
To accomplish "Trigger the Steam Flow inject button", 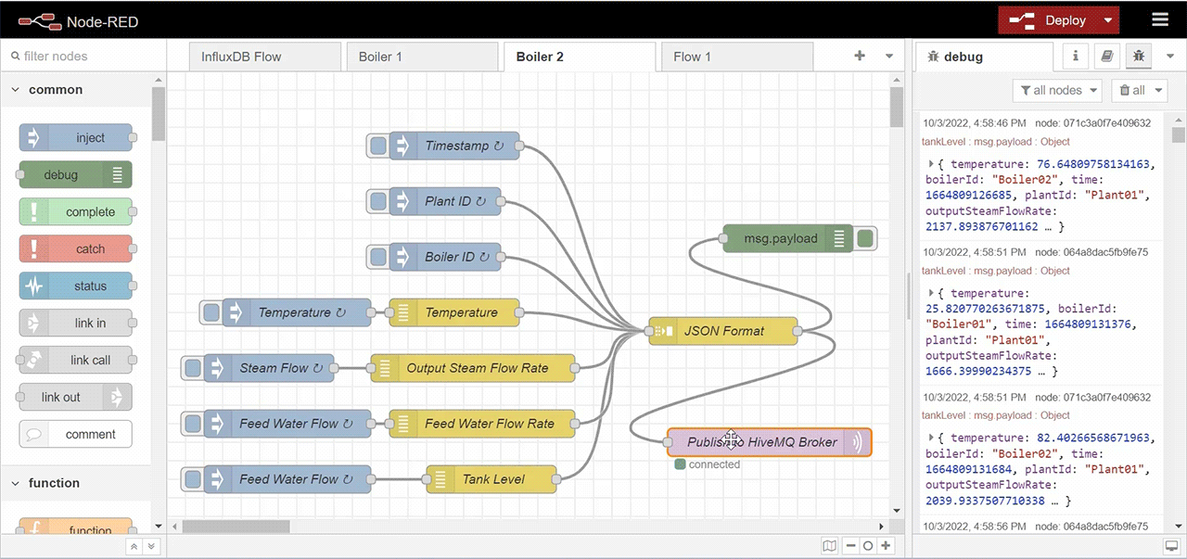I will (x=193, y=368).
